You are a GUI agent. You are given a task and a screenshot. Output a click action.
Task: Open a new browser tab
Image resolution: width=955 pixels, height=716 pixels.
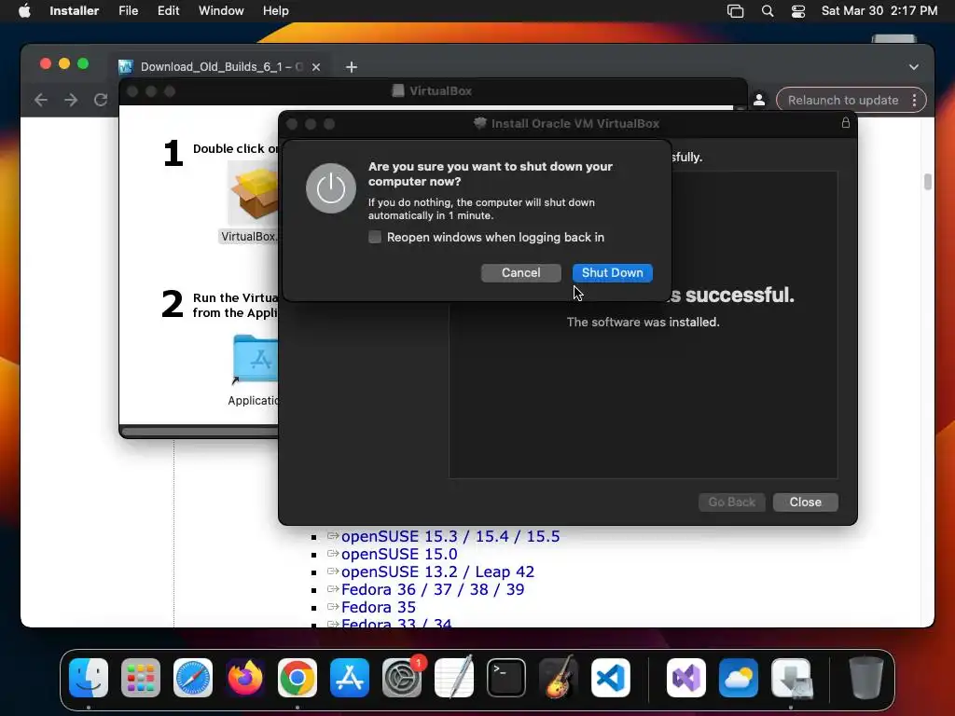click(352, 67)
